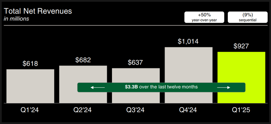
Task: Click the $3.3B twelve months text
Action: point(161,87)
